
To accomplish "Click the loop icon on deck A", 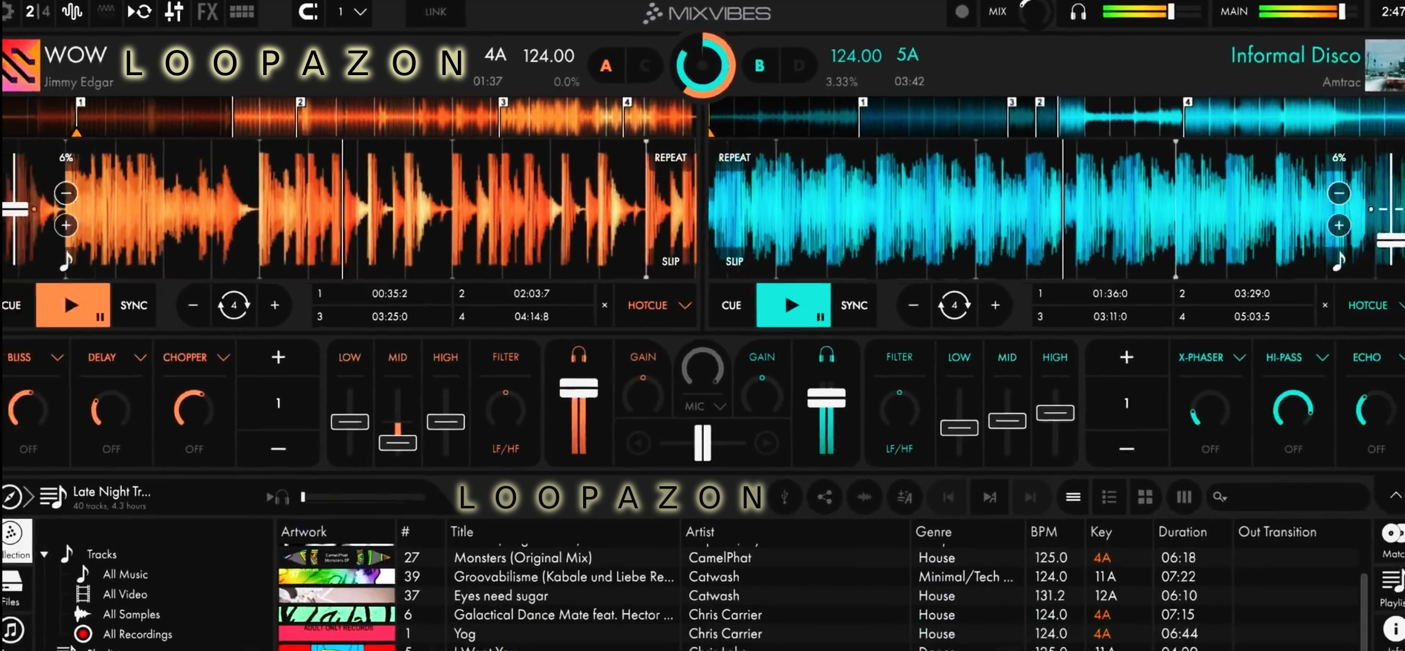I will tap(234, 305).
